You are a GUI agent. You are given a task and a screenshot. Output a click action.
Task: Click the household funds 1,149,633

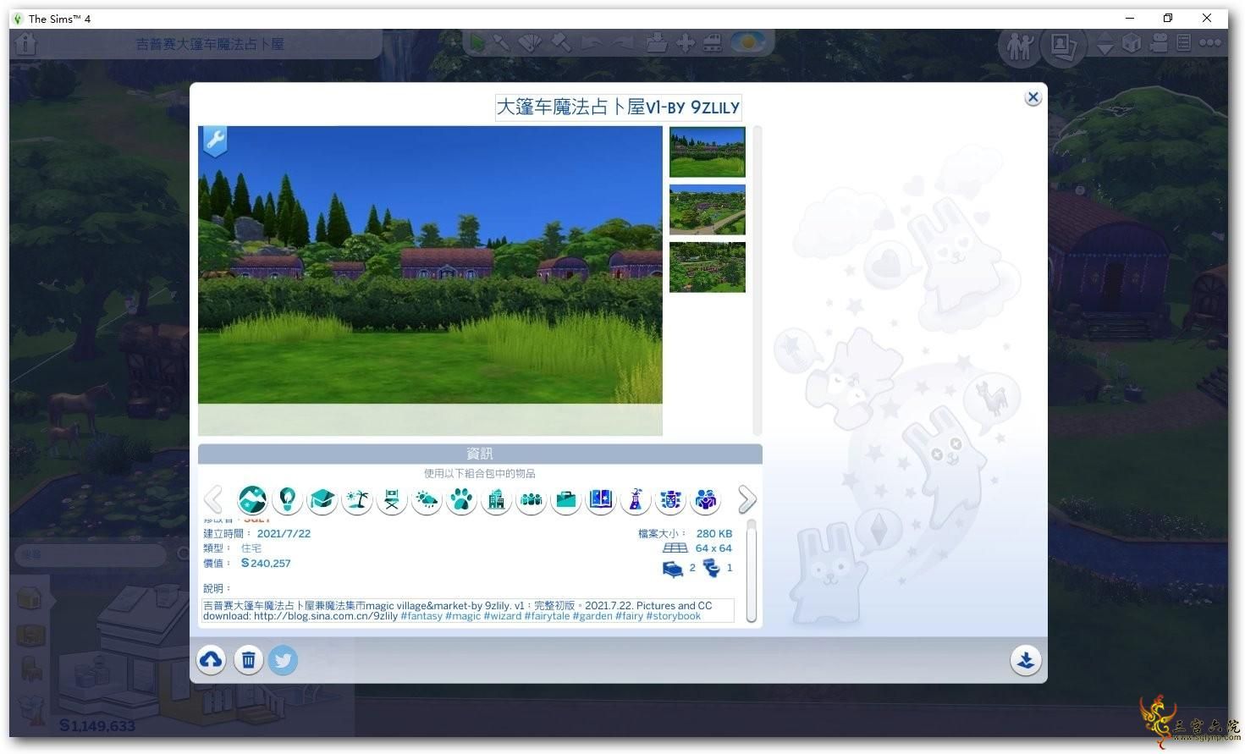coord(97,726)
